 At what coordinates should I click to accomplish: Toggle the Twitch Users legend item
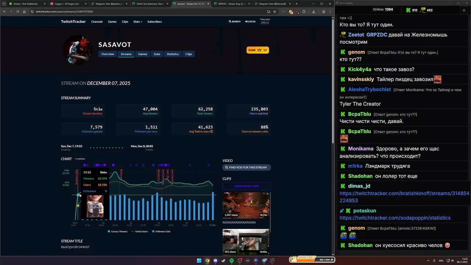click(139, 232)
